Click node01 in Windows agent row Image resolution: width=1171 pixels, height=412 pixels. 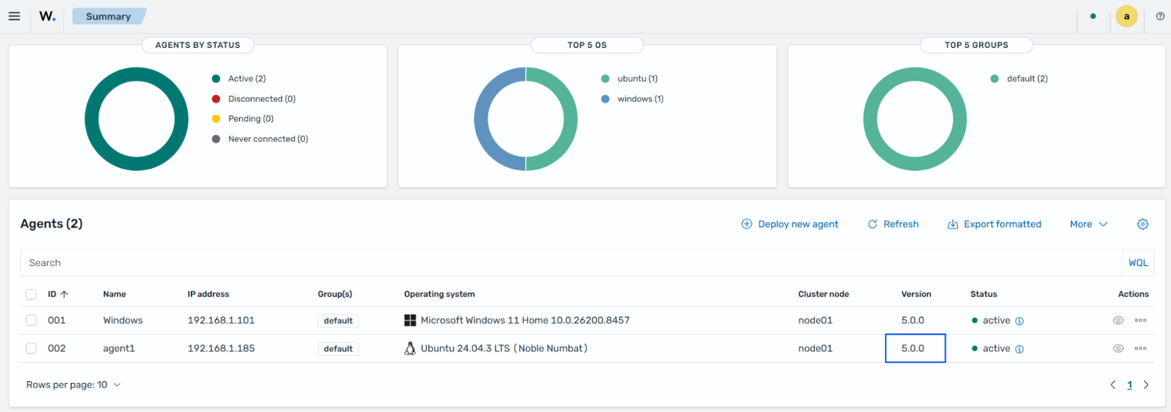point(815,320)
